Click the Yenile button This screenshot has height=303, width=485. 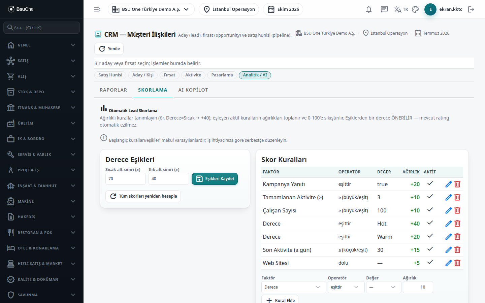pyautogui.click(x=109, y=49)
